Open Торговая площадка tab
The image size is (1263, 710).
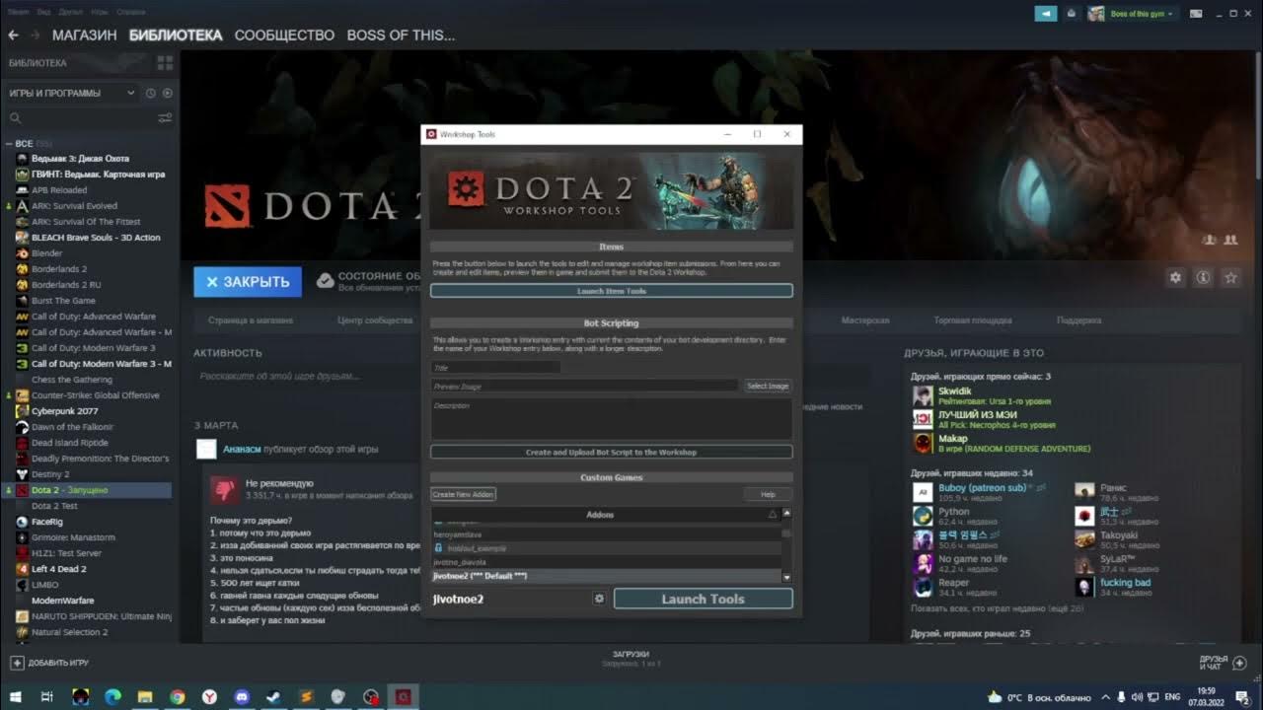pos(973,320)
